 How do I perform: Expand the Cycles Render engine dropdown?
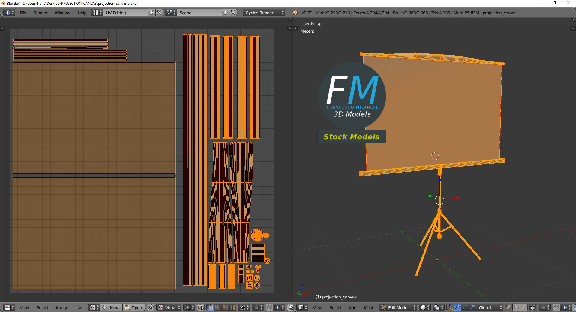263,13
